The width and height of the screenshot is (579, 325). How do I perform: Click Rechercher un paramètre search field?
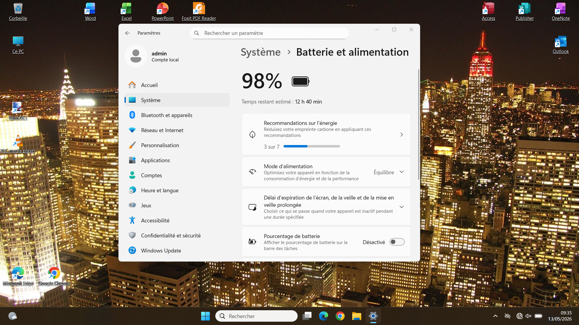269,33
